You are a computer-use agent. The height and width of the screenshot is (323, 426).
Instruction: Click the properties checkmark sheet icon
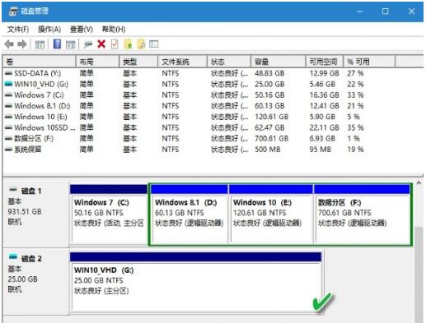pos(115,44)
